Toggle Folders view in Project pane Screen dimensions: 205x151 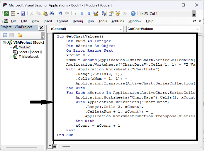pyautogui.click(x=20, y=35)
